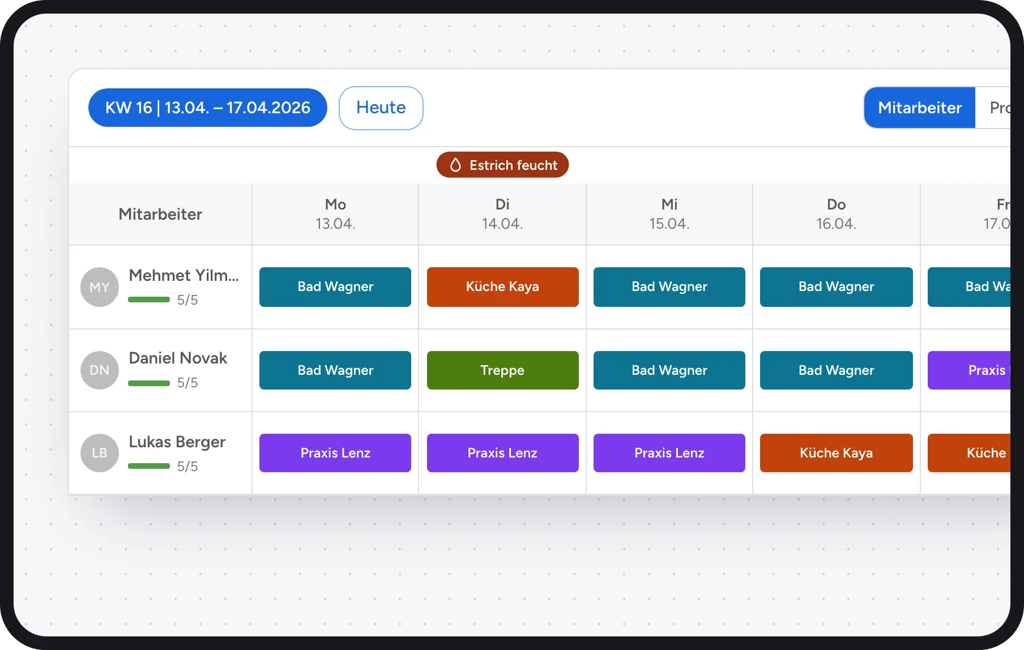Click the water drop icon in Estrich feucht

pos(455,165)
